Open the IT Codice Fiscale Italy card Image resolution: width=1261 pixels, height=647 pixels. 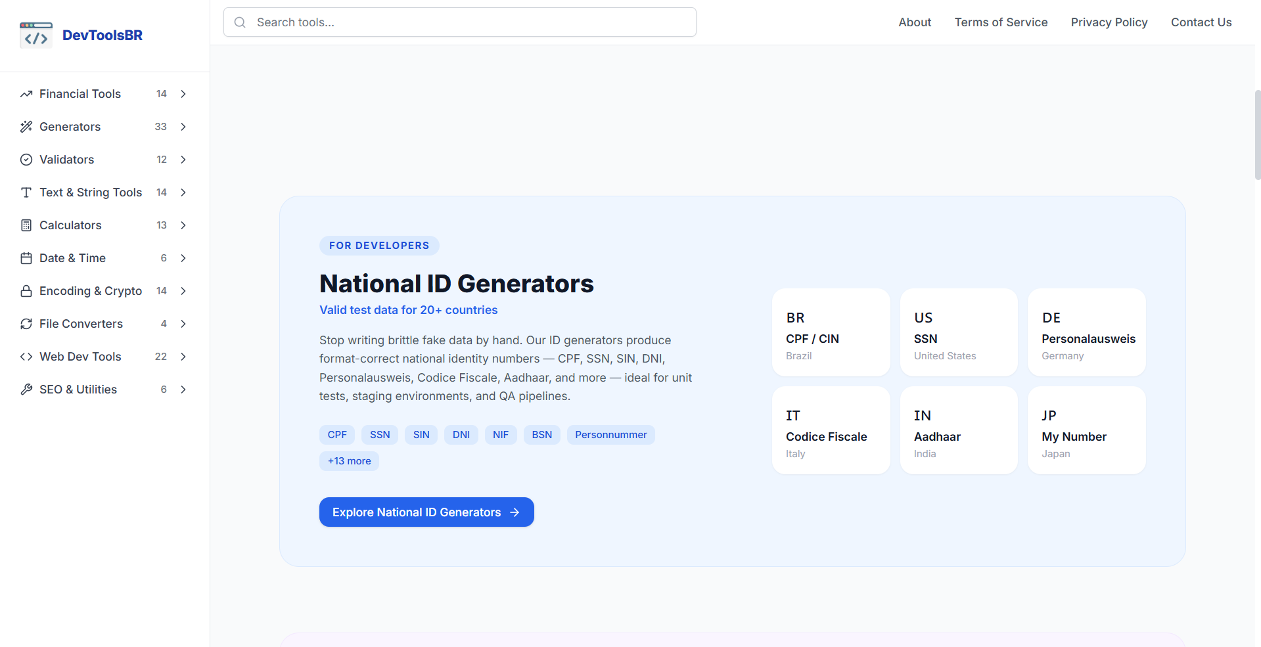(x=831, y=430)
